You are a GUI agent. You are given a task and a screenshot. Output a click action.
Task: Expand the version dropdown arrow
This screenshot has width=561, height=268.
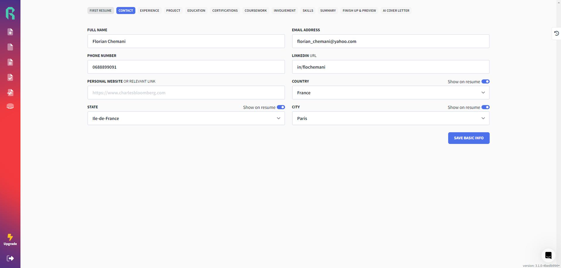559,266
